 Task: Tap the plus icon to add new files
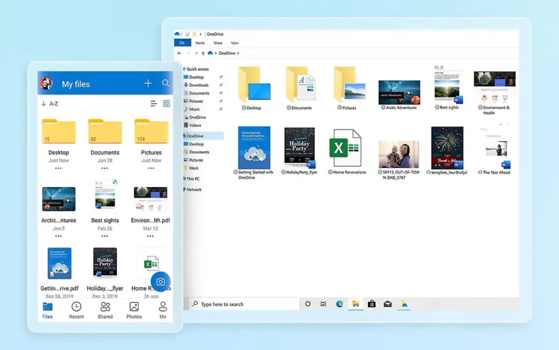coord(148,83)
